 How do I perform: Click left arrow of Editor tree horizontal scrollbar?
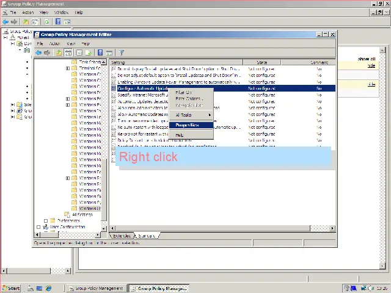[x=37, y=234]
